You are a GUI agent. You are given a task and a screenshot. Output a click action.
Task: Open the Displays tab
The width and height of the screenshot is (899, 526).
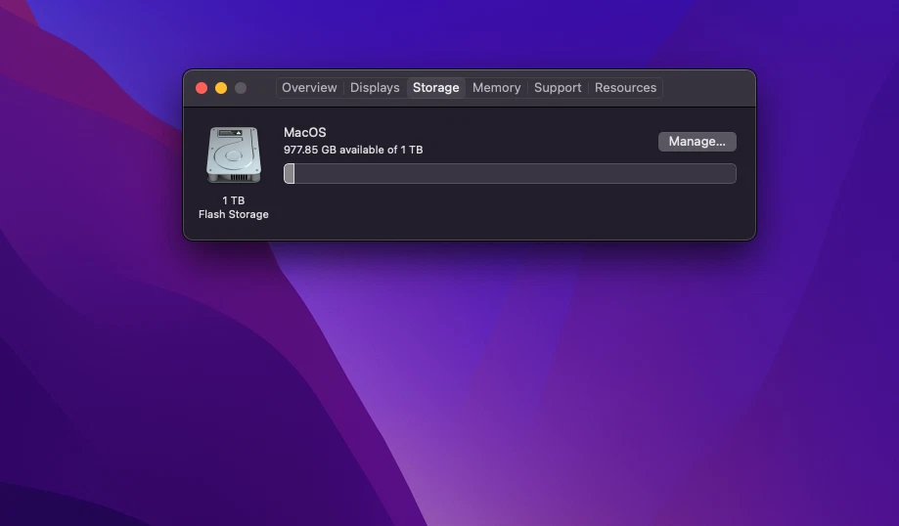(375, 88)
